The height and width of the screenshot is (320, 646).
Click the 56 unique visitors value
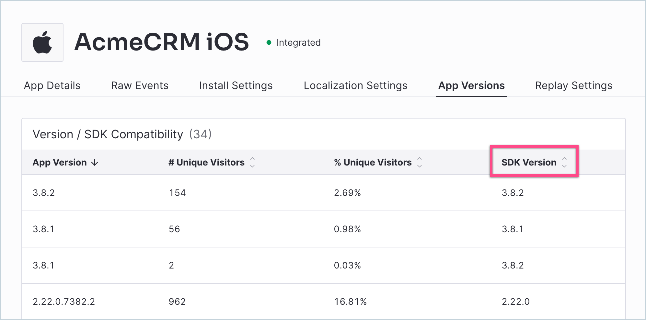click(174, 229)
